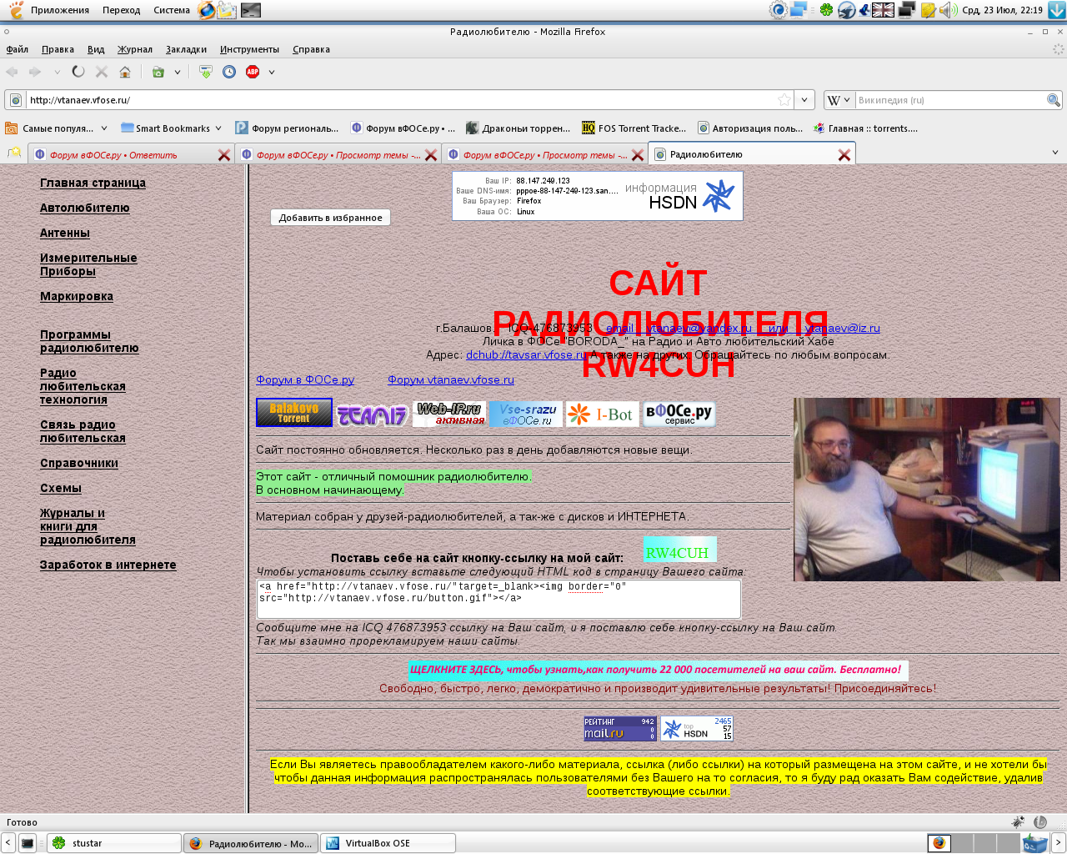Click the search magnifier icon
This screenshot has width=1067, height=854.
(x=1054, y=100)
